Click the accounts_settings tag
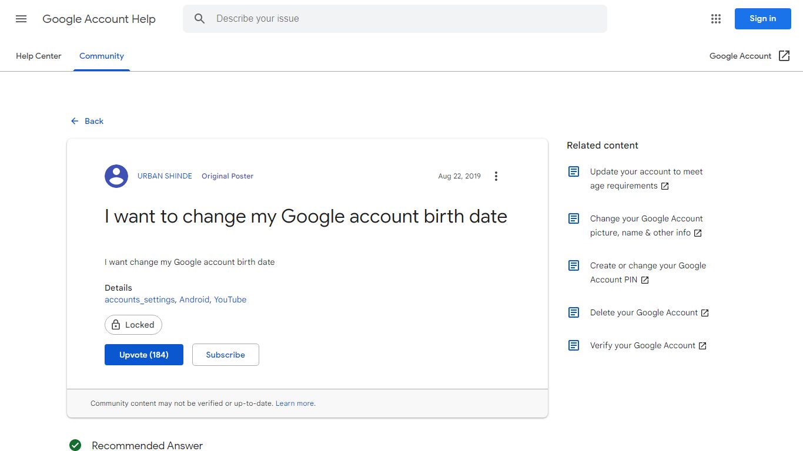The image size is (803, 451). click(x=139, y=299)
